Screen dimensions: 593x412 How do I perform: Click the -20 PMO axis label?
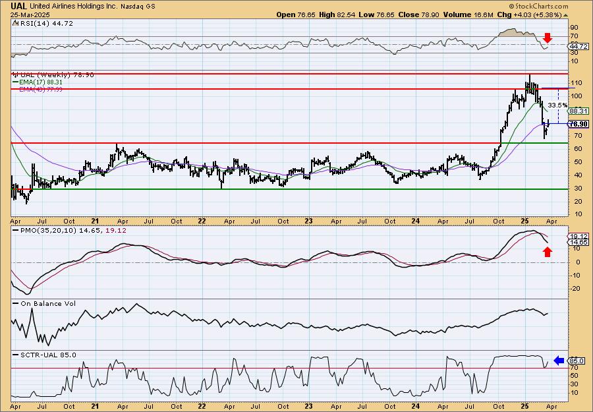pyautogui.click(x=575, y=289)
